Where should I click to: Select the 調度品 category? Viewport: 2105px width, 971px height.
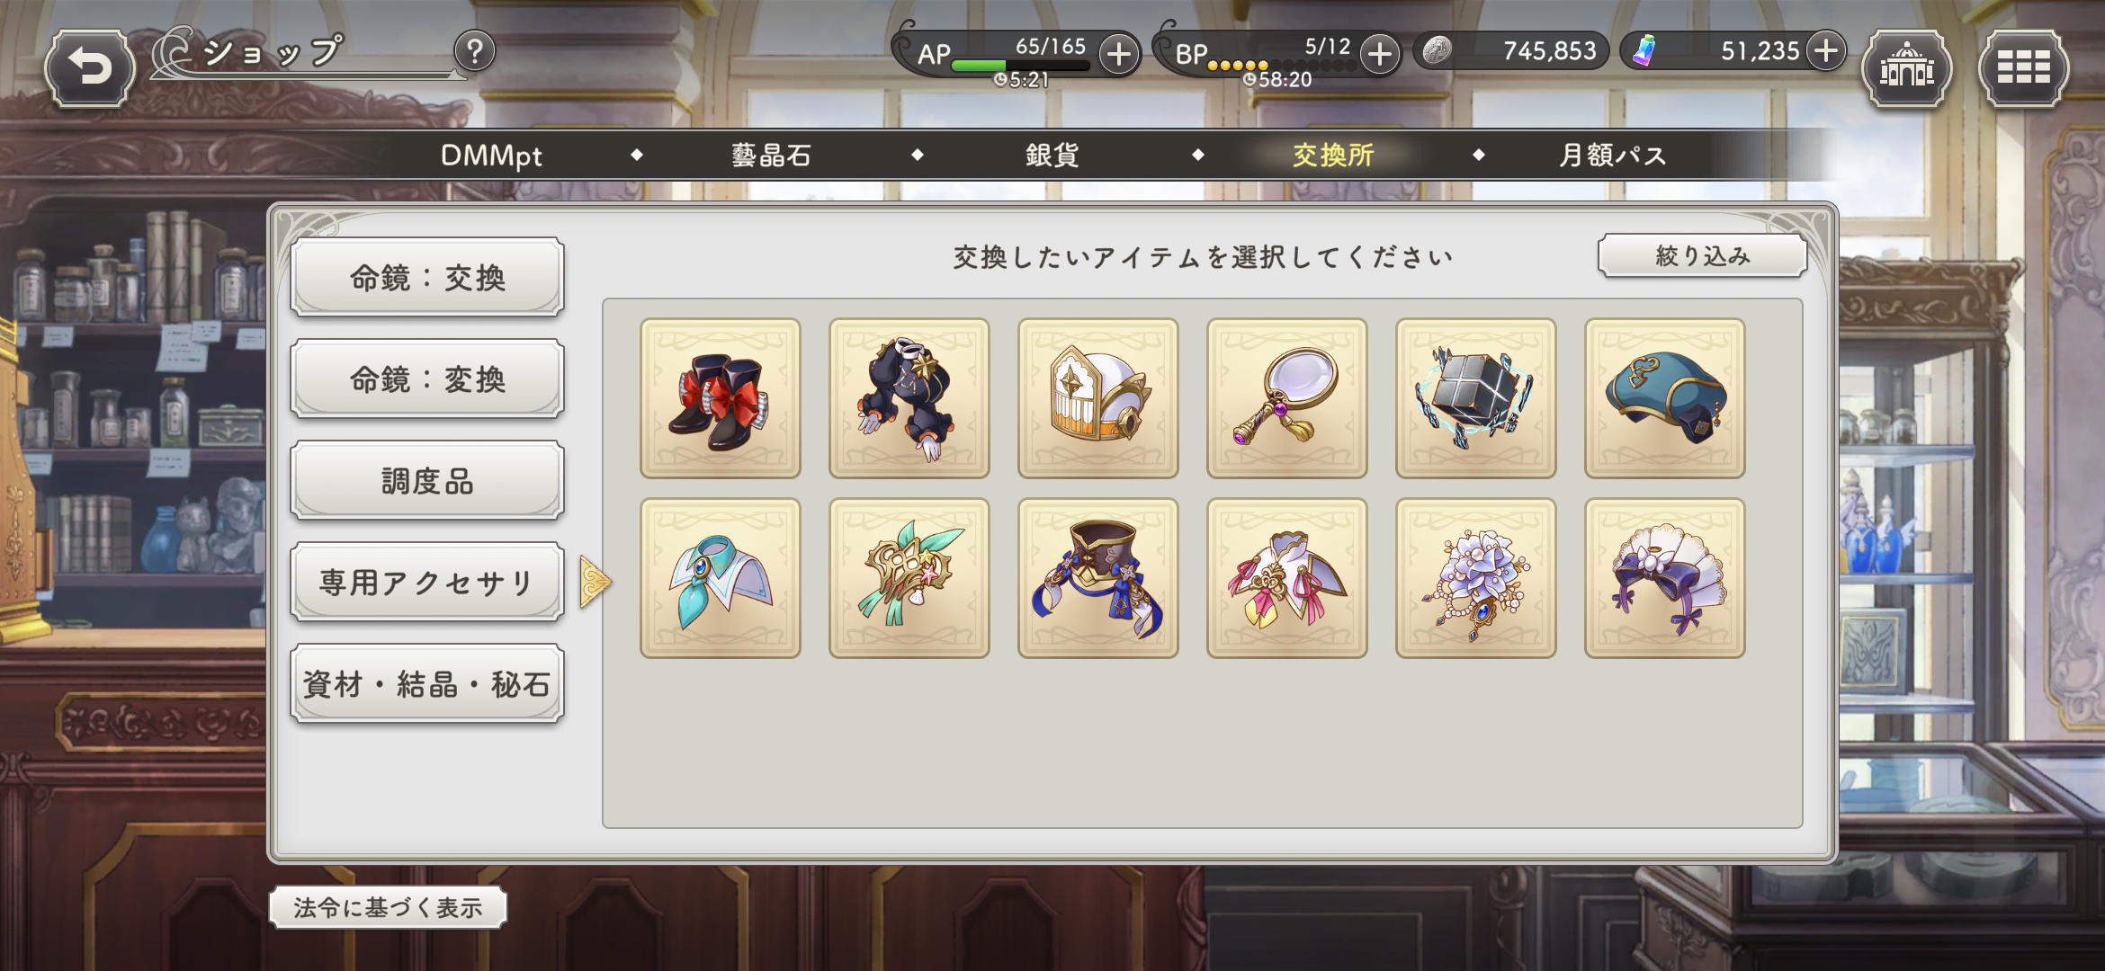[x=427, y=480]
